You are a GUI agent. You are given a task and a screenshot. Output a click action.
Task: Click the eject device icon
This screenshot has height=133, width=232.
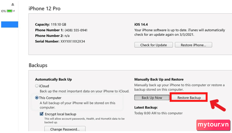[13, 4]
